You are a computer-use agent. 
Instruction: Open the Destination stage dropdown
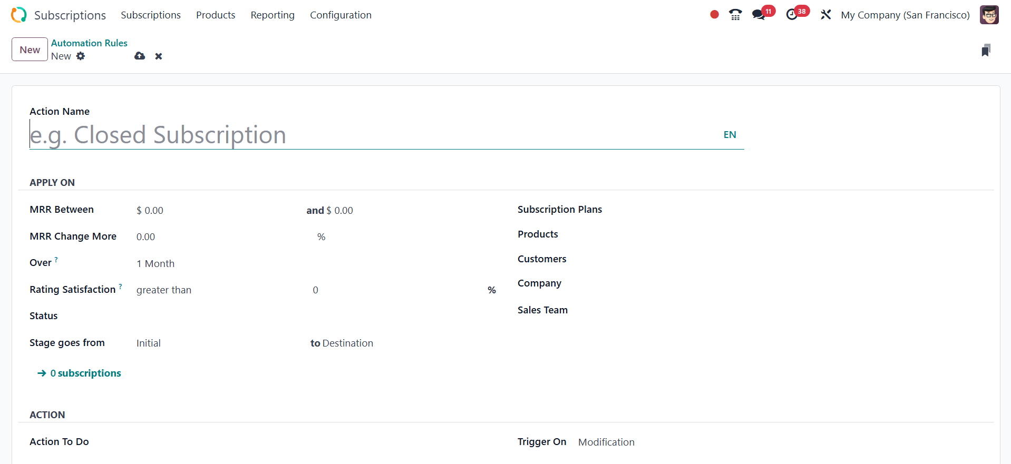[x=410, y=343]
